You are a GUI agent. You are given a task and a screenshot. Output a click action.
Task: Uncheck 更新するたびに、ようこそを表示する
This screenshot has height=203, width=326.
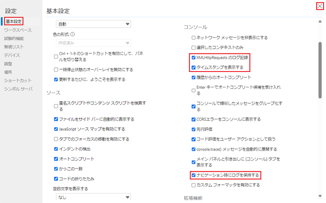point(56,79)
